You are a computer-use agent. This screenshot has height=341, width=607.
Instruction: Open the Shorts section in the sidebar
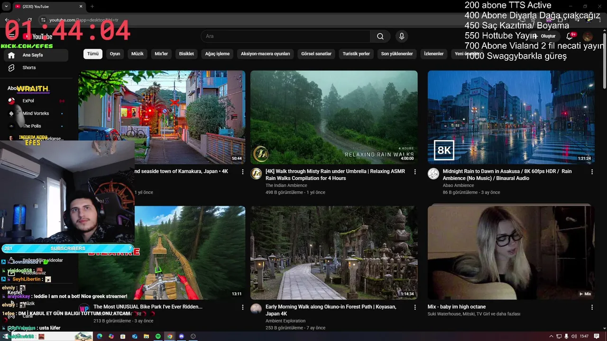[37, 68]
